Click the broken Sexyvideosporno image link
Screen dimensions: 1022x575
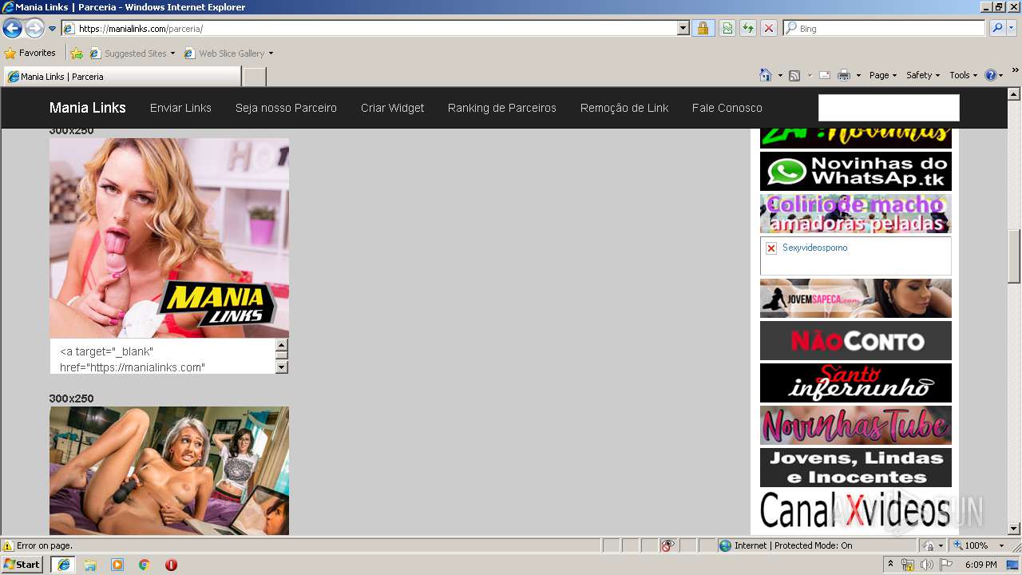(856, 256)
